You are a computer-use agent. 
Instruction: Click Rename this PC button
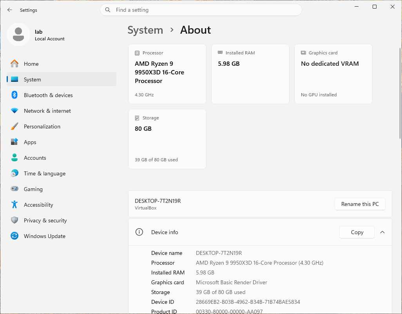pyautogui.click(x=360, y=204)
